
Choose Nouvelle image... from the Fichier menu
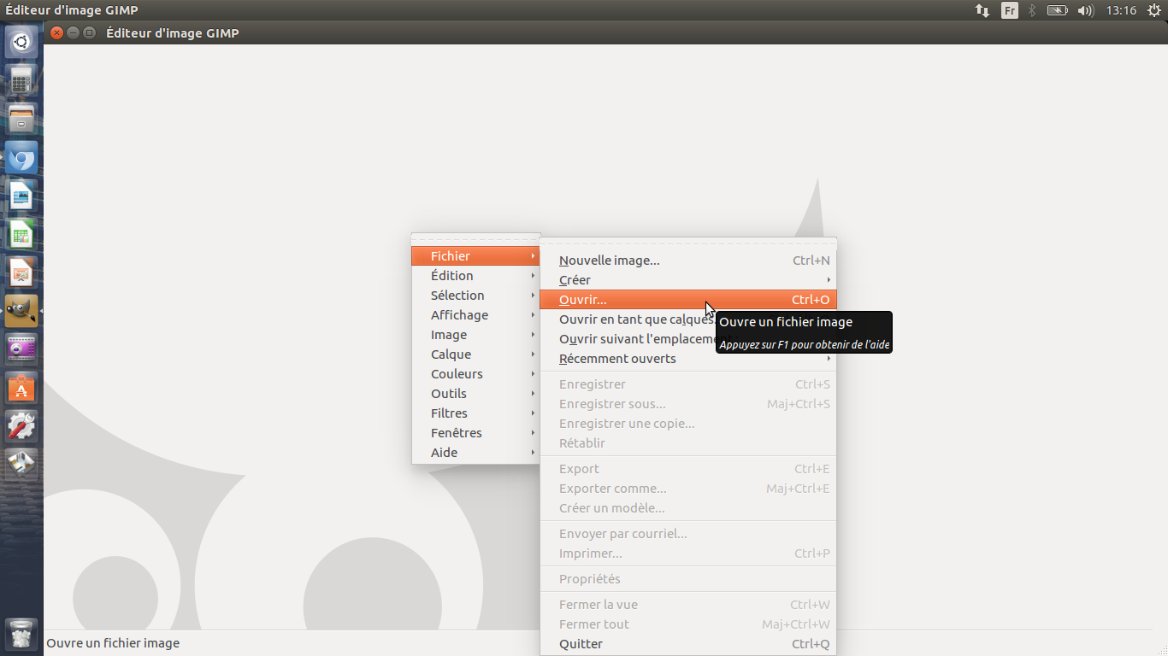click(688, 261)
